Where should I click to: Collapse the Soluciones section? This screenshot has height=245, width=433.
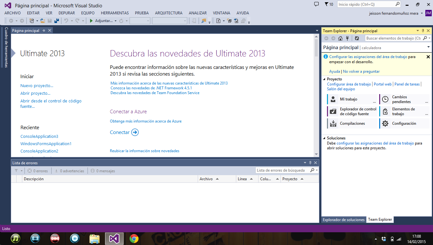pos(324,138)
